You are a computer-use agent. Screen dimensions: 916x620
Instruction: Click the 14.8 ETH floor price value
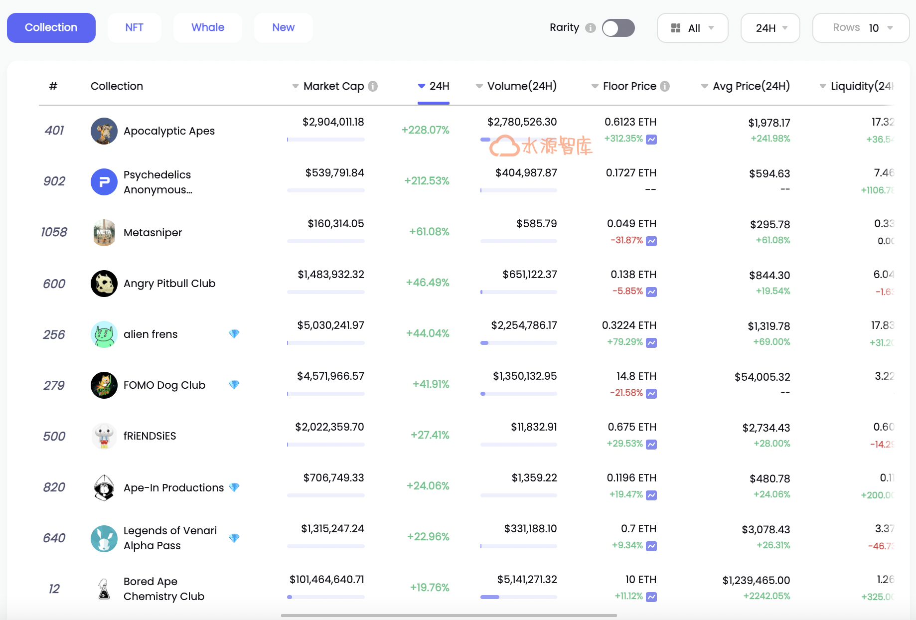pyautogui.click(x=636, y=376)
